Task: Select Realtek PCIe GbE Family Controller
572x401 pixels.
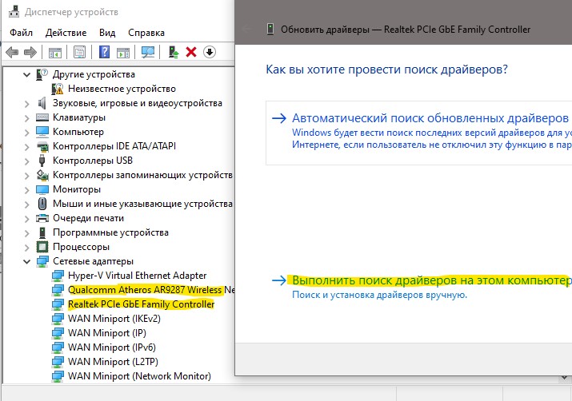Action: (x=141, y=304)
